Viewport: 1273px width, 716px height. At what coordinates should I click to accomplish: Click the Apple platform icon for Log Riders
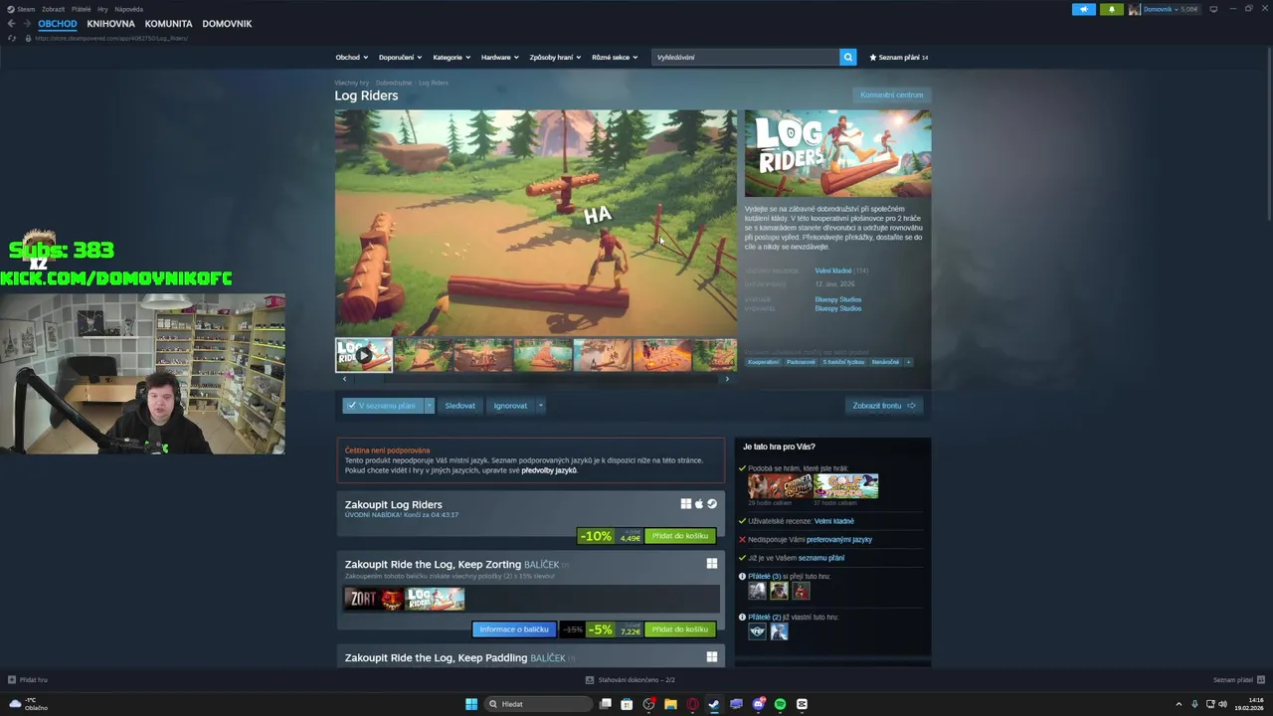click(x=698, y=504)
